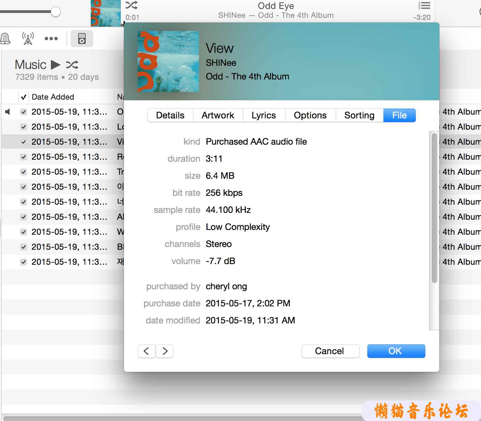Open the Radio antenna icon

coord(28,39)
